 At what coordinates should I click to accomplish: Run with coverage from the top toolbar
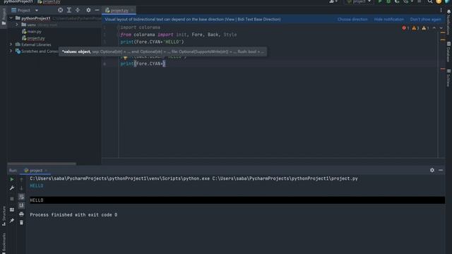click(x=397, y=1)
